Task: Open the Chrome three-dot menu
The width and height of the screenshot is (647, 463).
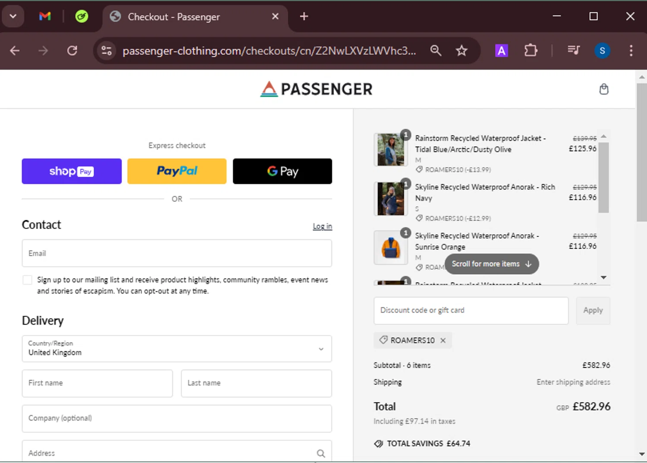Action: click(x=631, y=51)
